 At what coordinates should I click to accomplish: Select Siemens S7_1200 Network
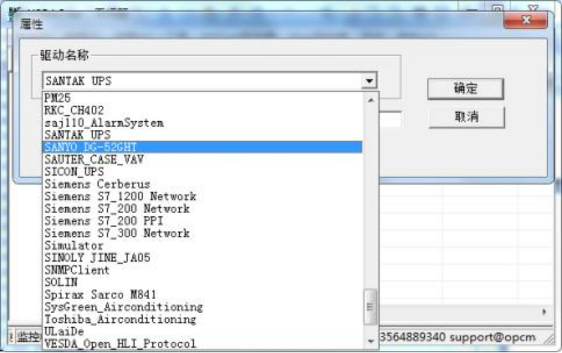click(x=202, y=196)
